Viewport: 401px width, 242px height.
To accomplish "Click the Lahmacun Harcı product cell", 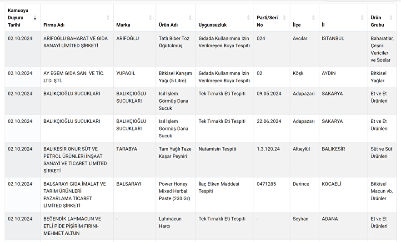I will 170,222.
